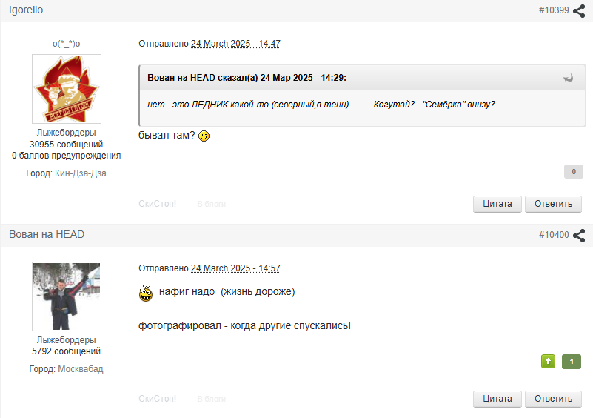Image resolution: width=593 pixels, height=418 pixels.
Task: Click share icon for post #10400
Action: (579, 235)
